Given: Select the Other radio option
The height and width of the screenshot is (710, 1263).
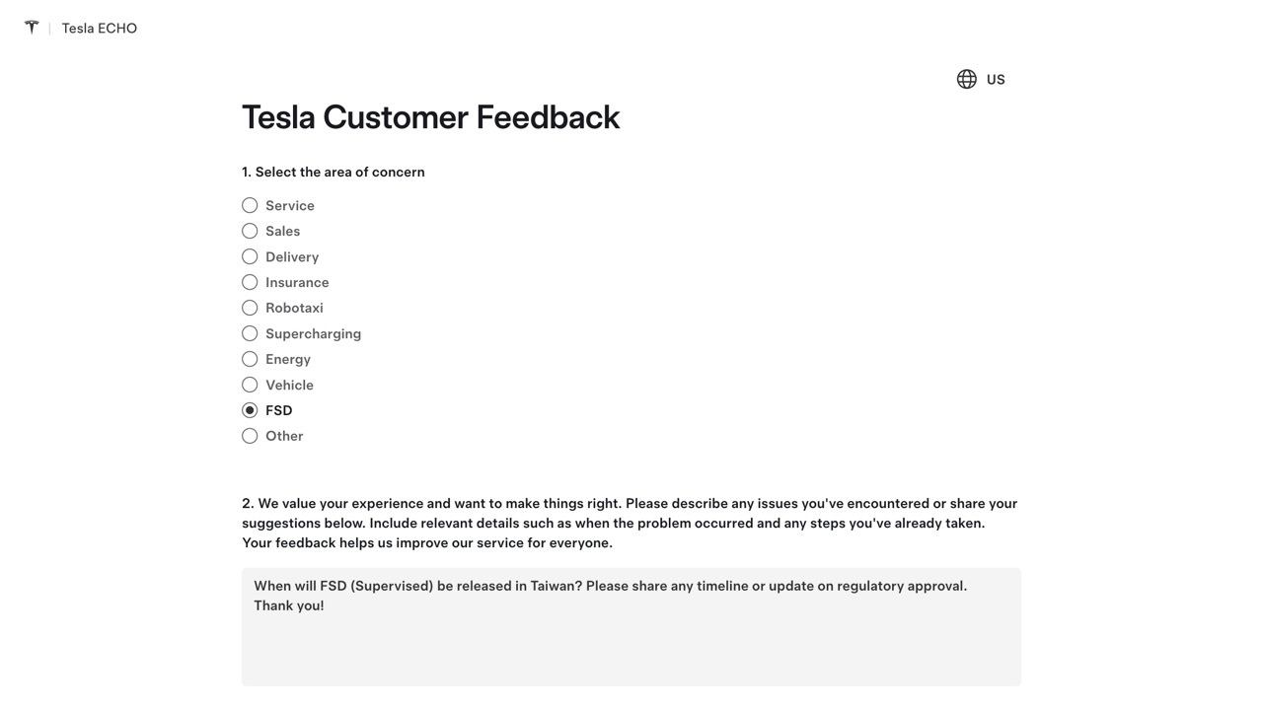Looking at the screenshot, I should click(250, 436).
